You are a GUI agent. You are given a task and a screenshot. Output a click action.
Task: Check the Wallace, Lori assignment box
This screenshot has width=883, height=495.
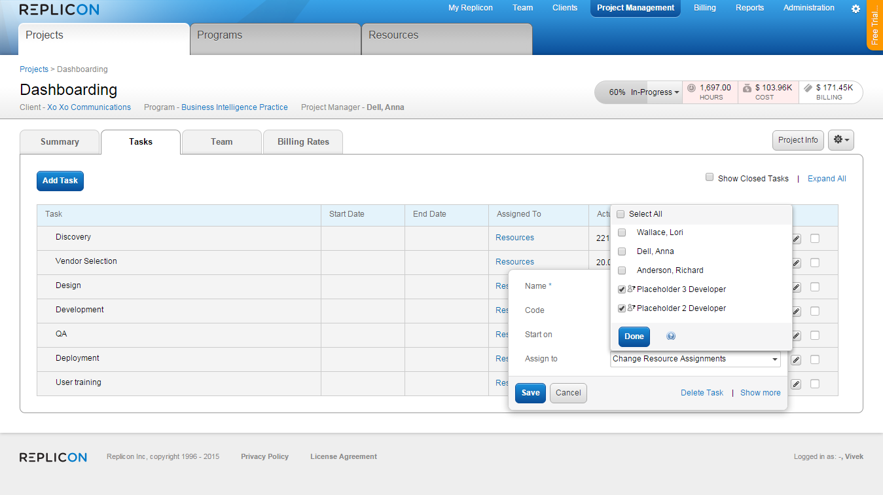(x=621, y=232)
